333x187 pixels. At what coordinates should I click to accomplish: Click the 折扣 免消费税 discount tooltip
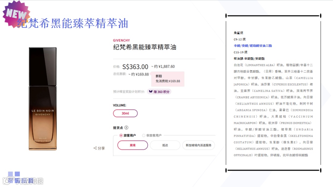coord(167,79)
